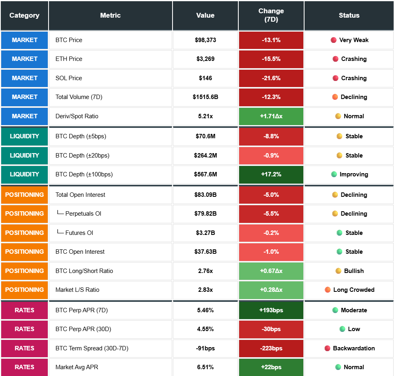Select the Status column header
This screenshot has width=394, height=376.
(349, 16)
